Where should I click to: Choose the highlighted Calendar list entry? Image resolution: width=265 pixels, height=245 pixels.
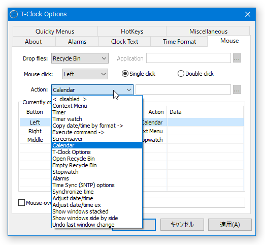[x=97, y=145]
